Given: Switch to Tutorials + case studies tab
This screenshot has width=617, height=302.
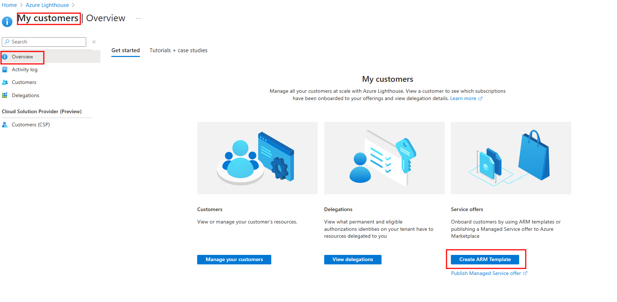Looking at the screenshot, I should point(179,50).
